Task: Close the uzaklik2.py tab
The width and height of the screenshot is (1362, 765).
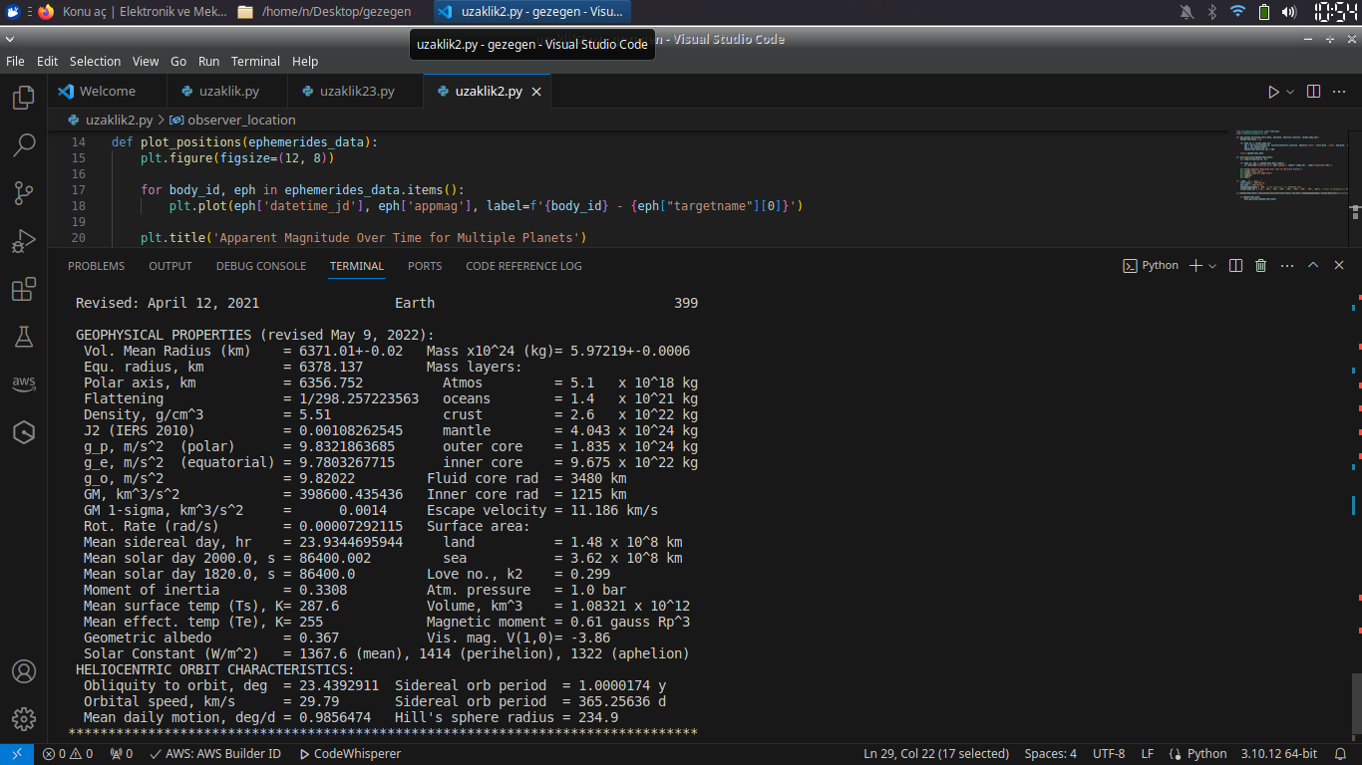Action: (x=536, y=92)
